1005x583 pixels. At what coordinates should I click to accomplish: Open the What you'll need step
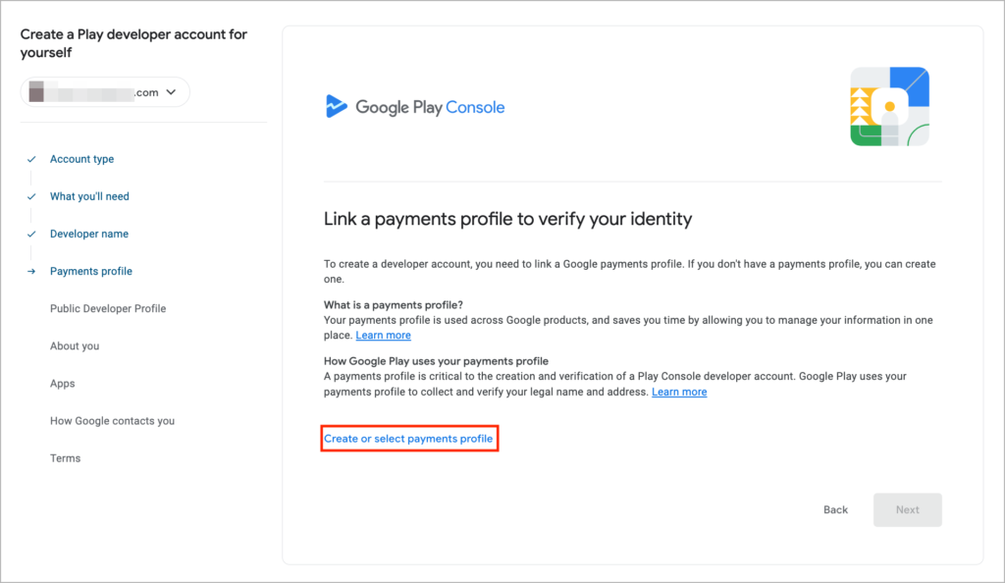[89, 196]
